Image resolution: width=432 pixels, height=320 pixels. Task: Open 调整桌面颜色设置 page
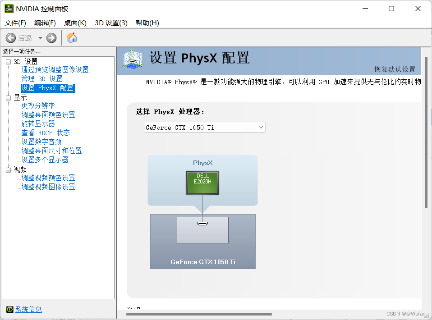tap(48, 115)
